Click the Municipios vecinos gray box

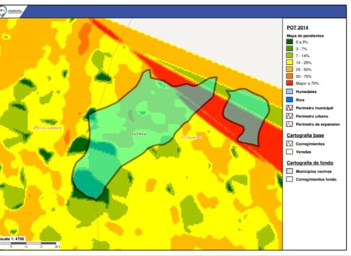[290, 171]
